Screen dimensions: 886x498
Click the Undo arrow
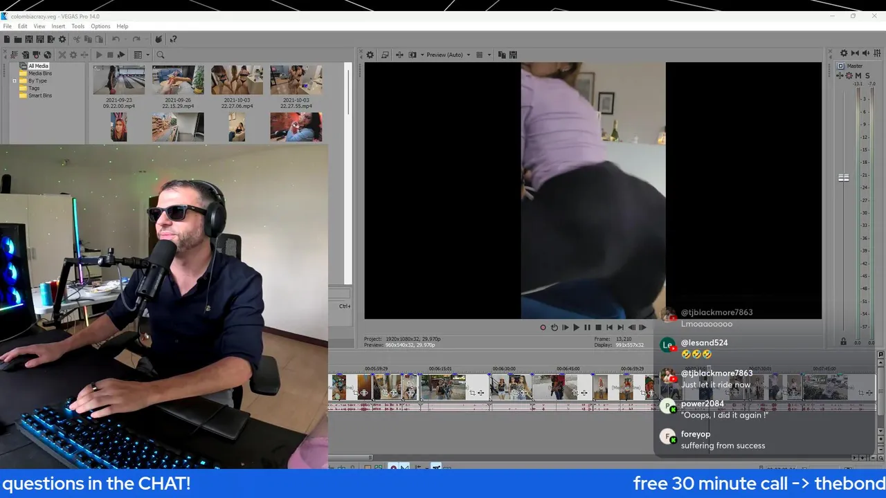tap(116, 39)
